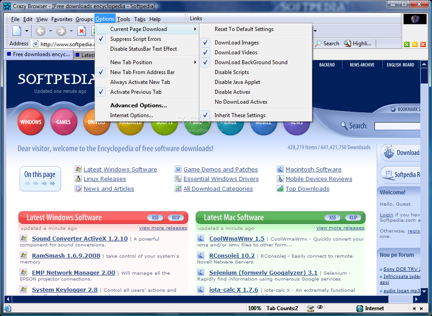Uncheck DownLoad Images setting
The width and height of the screenshot is (432, 316).
point(256,43)
